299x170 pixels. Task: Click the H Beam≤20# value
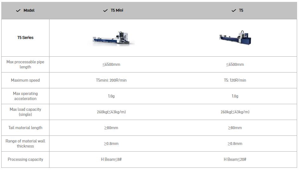(x=235, y=160)
